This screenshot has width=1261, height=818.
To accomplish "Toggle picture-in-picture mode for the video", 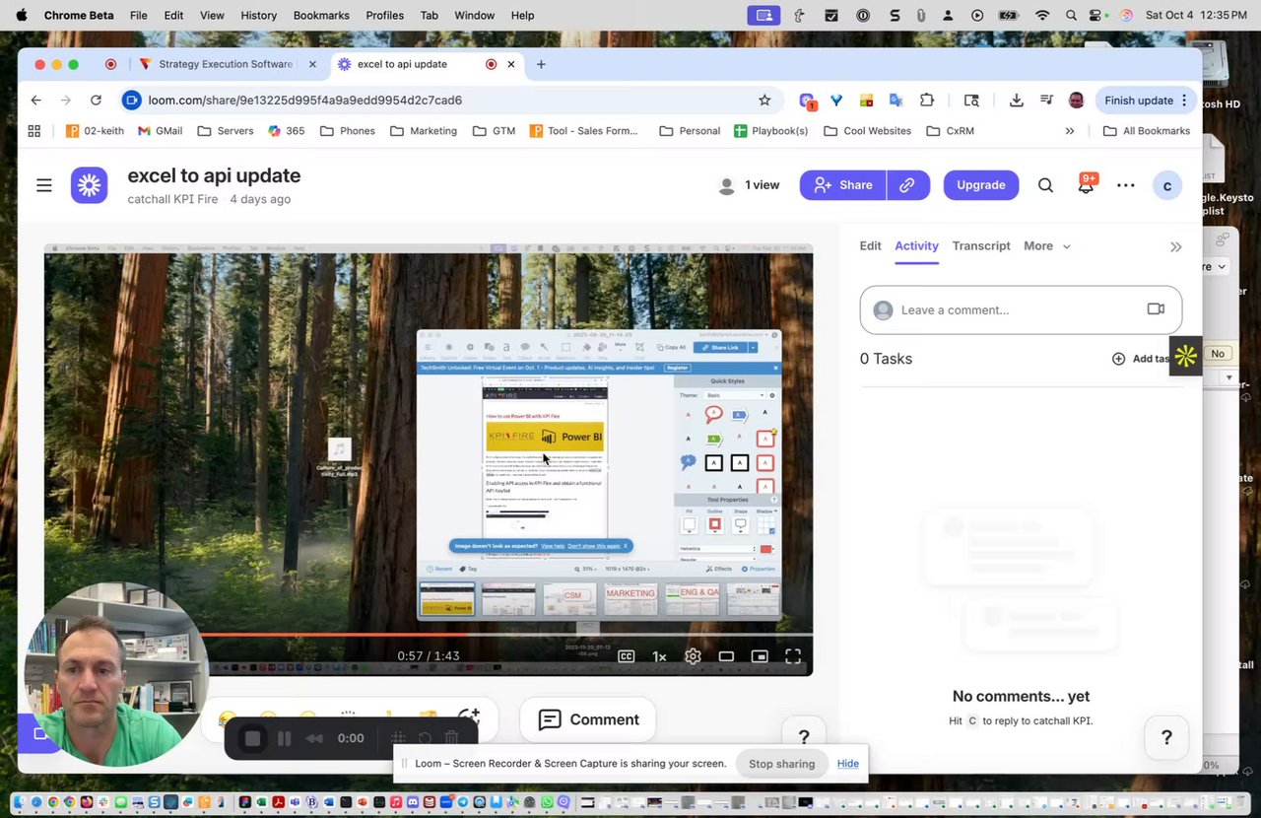I will coord(760,656).
